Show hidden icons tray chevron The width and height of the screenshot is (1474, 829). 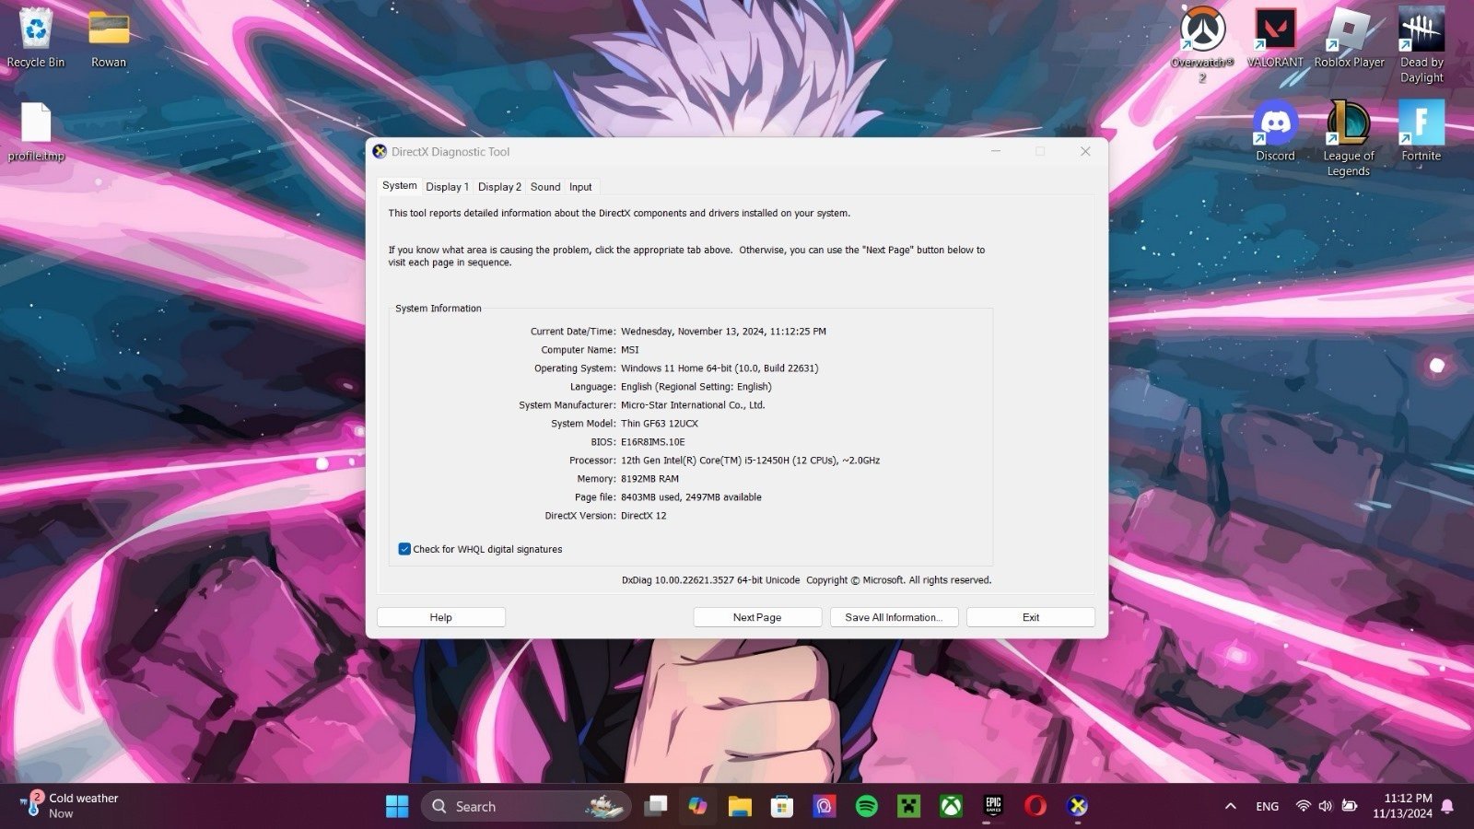[x=1230, y=806]
